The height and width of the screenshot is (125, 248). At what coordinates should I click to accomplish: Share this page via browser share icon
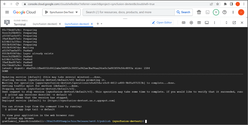pos(211,4)
